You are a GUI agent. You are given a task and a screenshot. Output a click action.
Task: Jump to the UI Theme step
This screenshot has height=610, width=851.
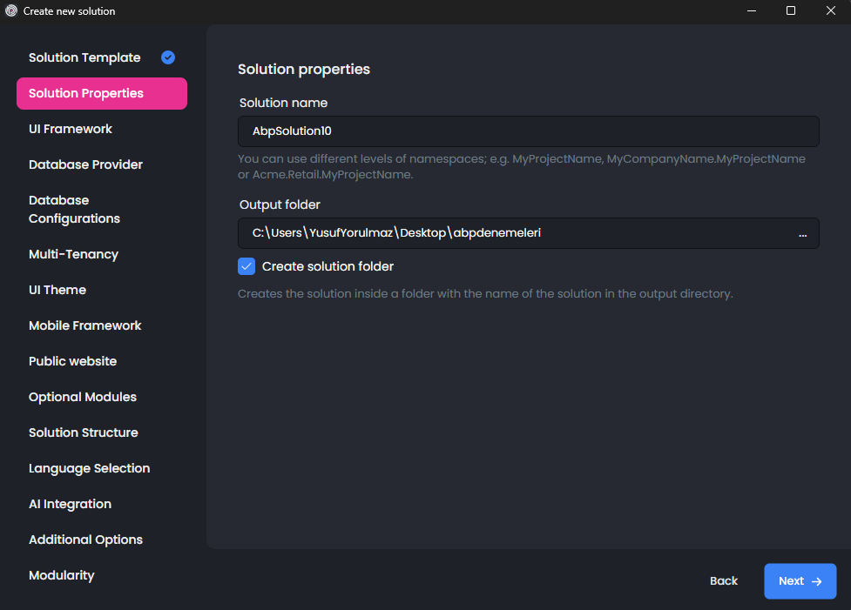(x=57, y=290)
